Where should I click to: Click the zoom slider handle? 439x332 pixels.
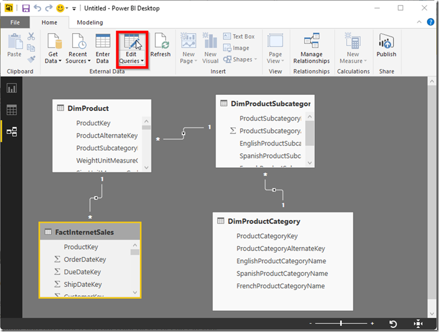point(341,323)
